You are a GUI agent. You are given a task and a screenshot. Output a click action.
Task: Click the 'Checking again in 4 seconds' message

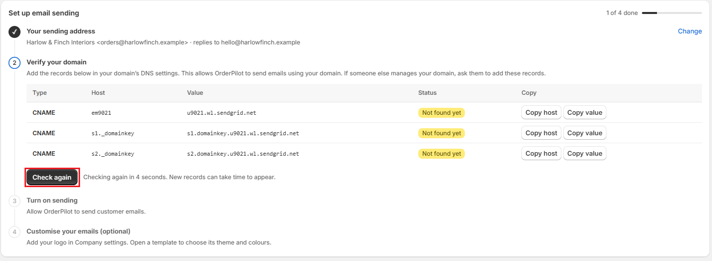click(179, 177)
